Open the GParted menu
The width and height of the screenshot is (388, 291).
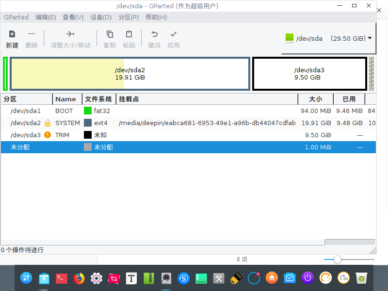[x=16, y=17]
